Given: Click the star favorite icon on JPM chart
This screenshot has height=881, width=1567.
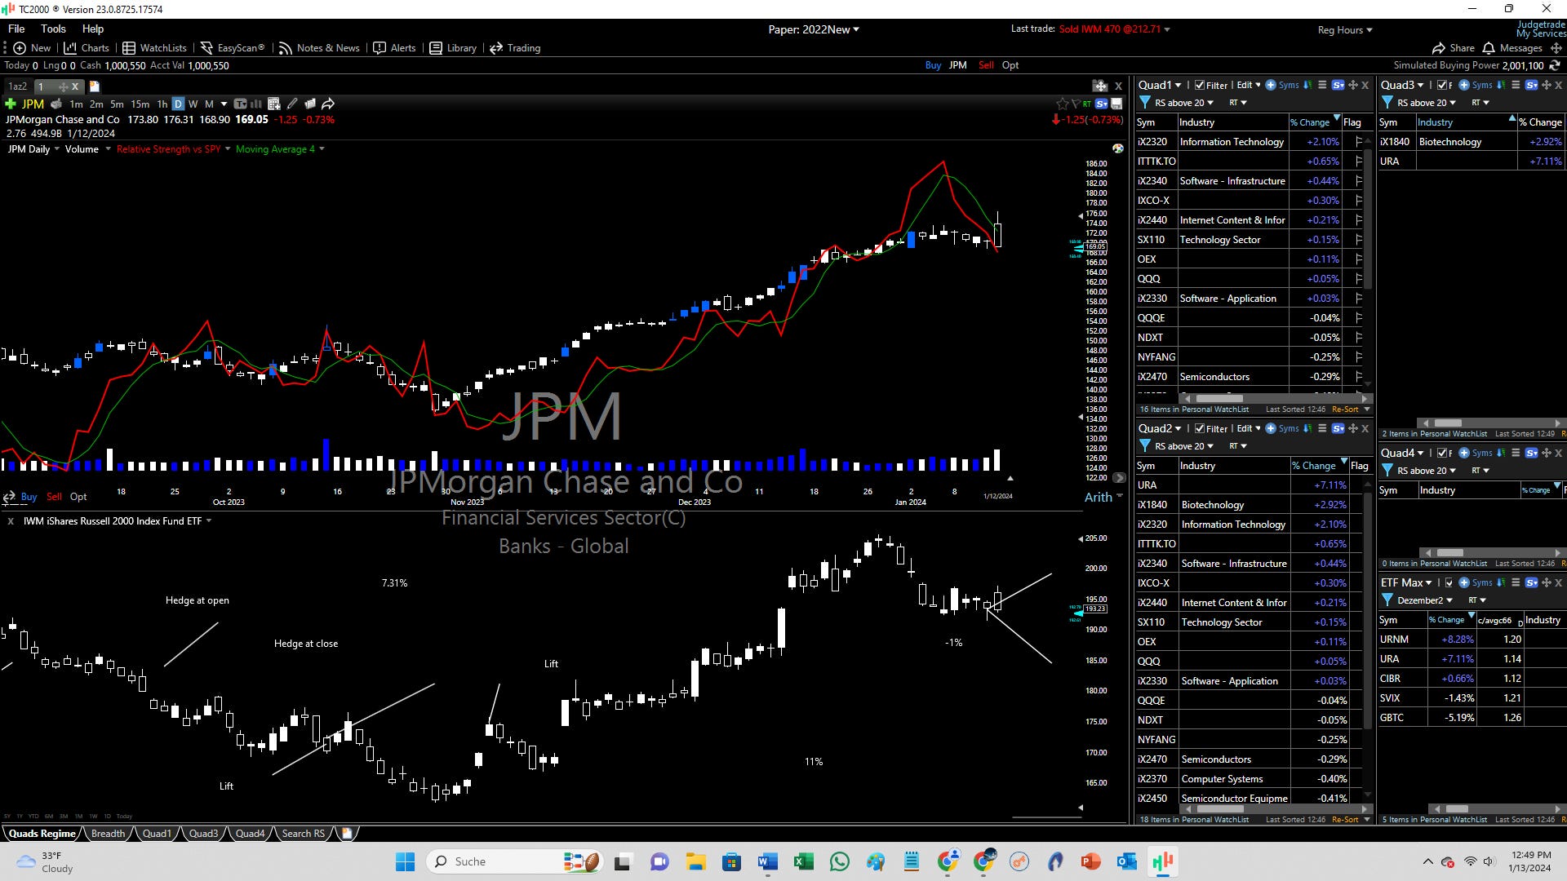Looking at the screenshot, I should (x=1062, y=104).
